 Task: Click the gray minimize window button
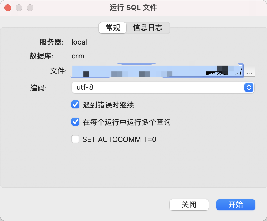(x=19, y=8)
